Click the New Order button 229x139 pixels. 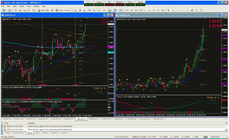[x=44, y=10]
